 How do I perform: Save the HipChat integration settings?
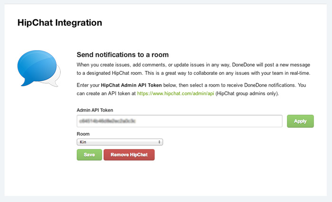tap(89, 155)
